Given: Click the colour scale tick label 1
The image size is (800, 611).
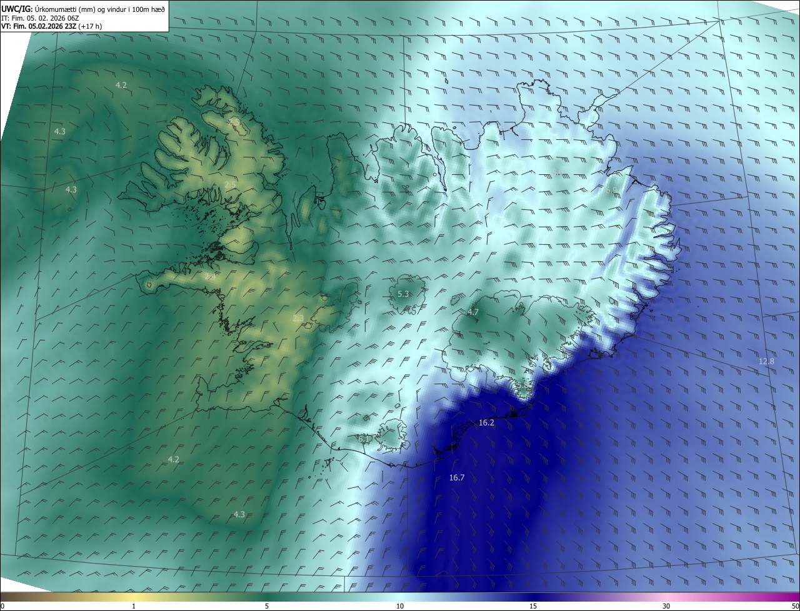Looking at the screenshot, I should pyautogui.click(x=134, y=606).
